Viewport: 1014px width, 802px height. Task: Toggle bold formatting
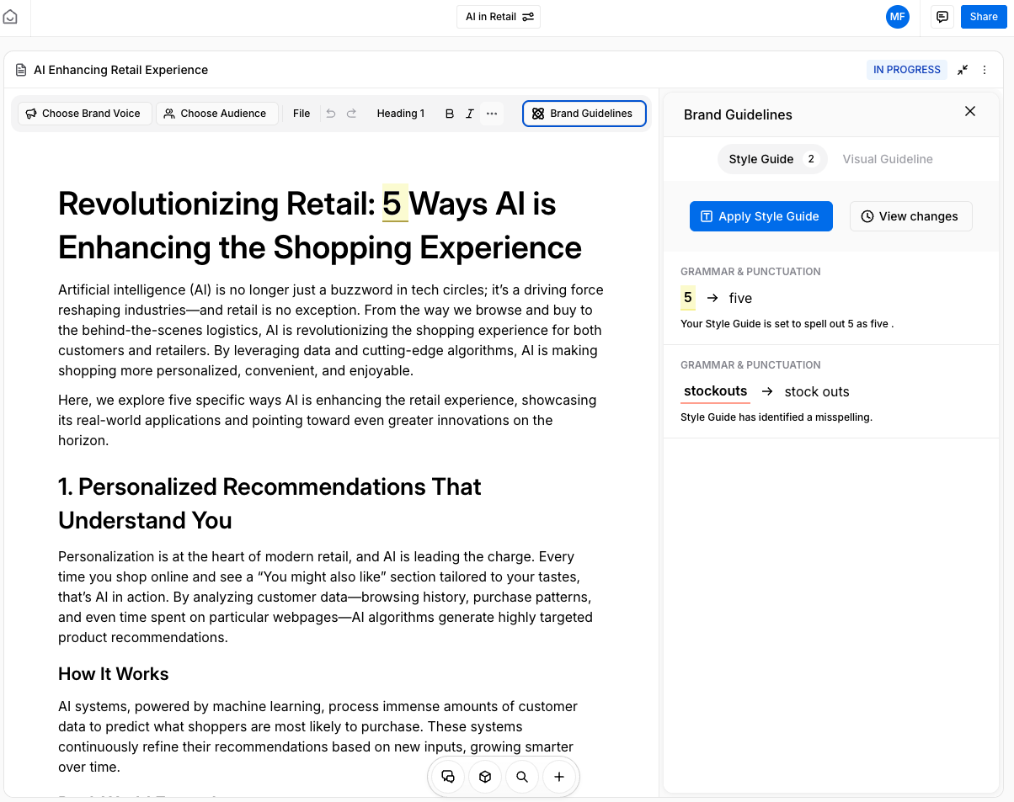449,114
